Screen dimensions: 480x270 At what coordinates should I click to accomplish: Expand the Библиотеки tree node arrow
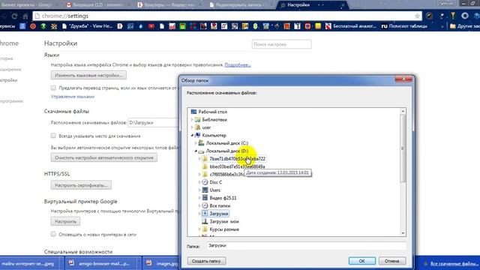click(x=192, y=120)
